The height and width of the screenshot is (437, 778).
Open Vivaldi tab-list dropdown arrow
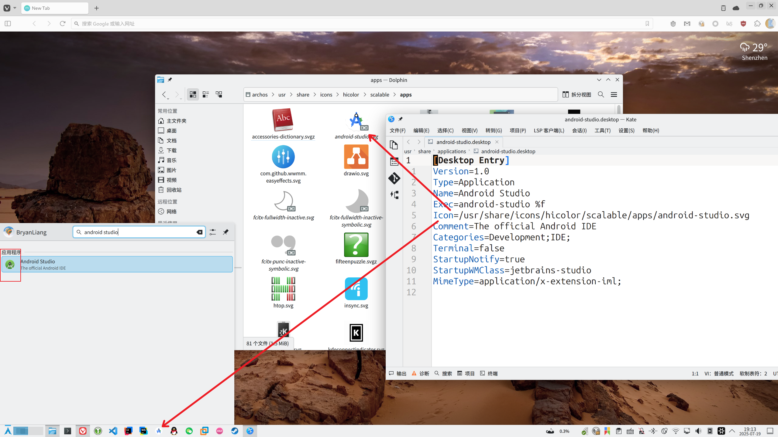click(x=15, y=8)
